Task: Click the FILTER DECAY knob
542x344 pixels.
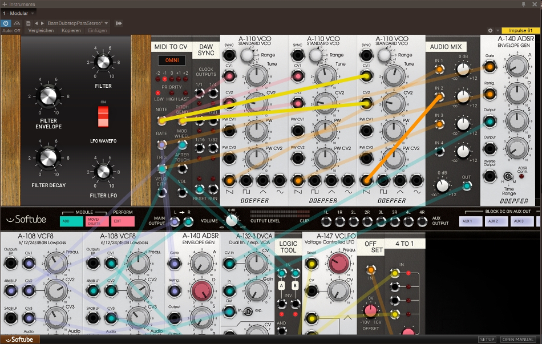Action: 48,158
